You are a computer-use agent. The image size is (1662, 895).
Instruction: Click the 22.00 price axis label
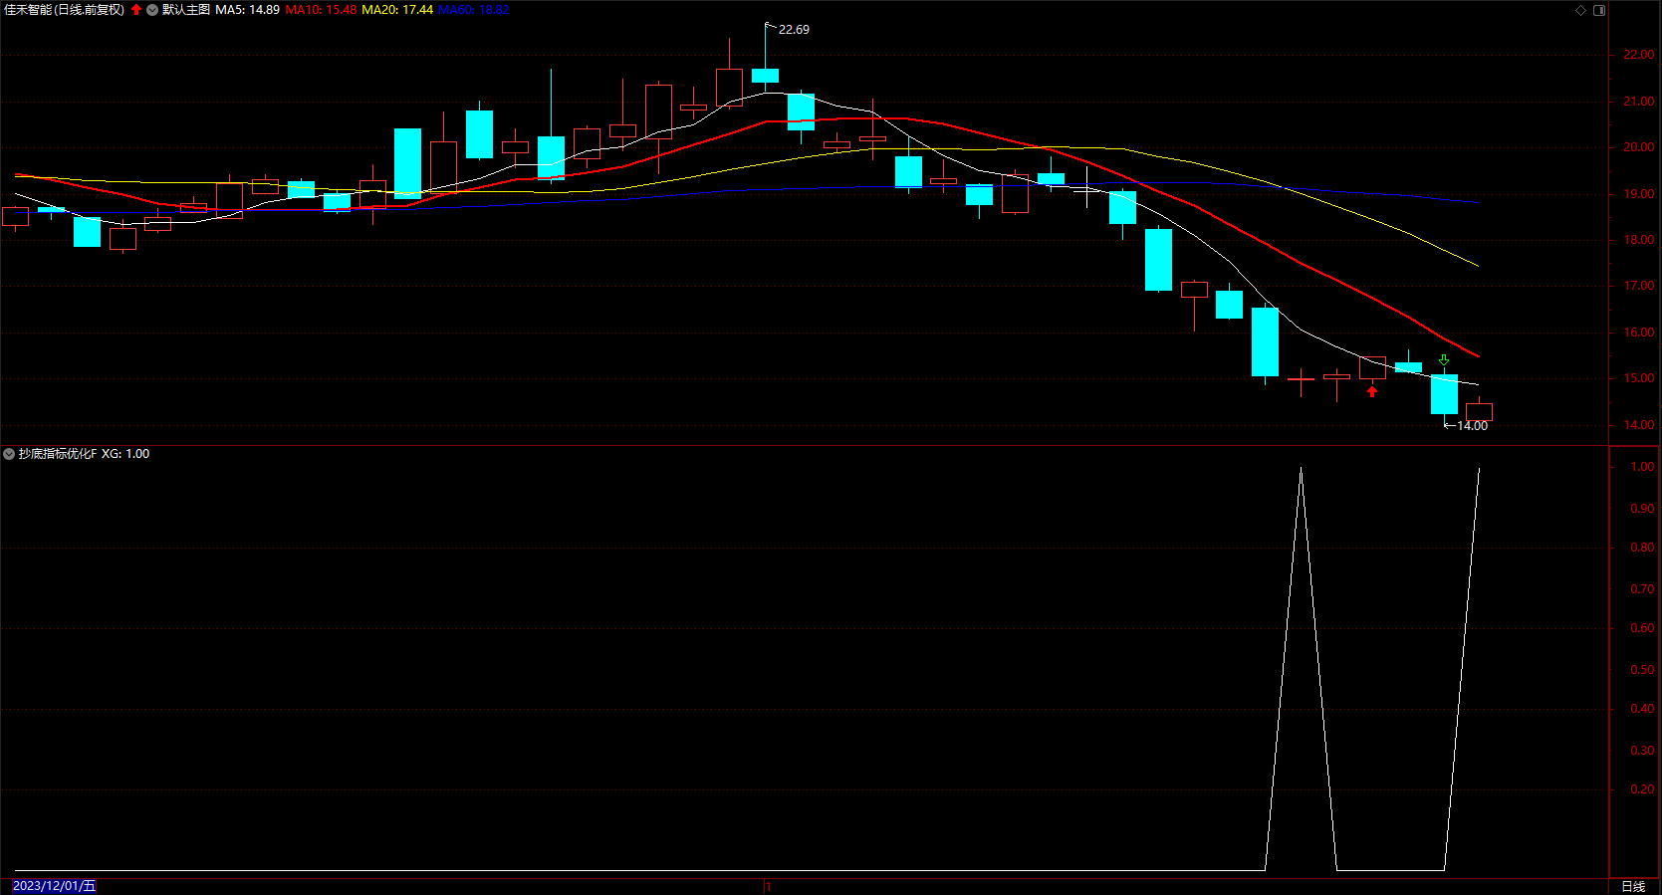[x=1638, y=55]
